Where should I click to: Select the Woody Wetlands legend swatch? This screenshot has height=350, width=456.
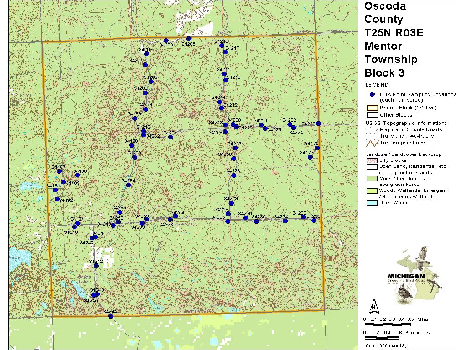(371, 190)
